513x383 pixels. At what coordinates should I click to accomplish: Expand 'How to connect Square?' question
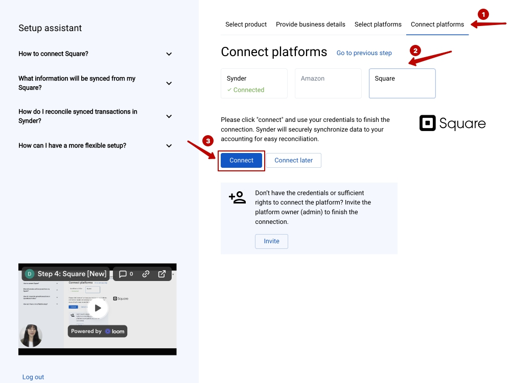click(95, 54)
